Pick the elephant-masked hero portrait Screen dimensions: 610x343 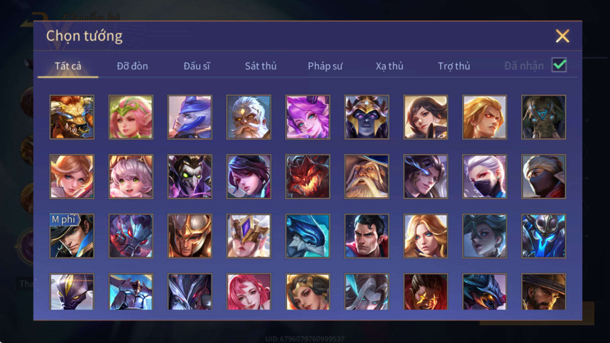(x=544, y=117)
